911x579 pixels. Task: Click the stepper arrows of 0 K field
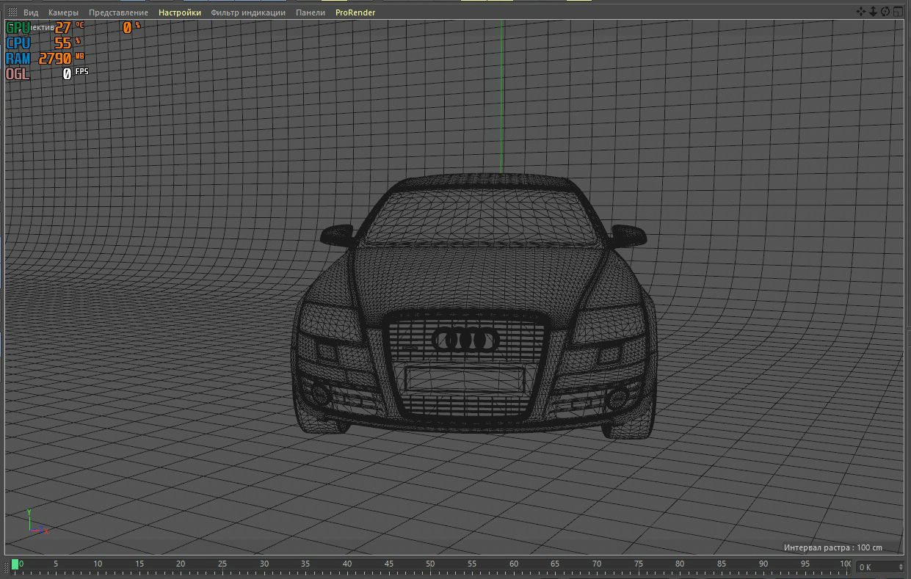(901, 567)
